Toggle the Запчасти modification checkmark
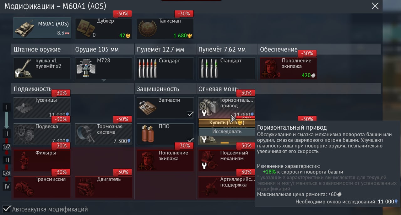The height and width of the screenshot is (215, 401). pyautogui.click(x=190, y=114)
